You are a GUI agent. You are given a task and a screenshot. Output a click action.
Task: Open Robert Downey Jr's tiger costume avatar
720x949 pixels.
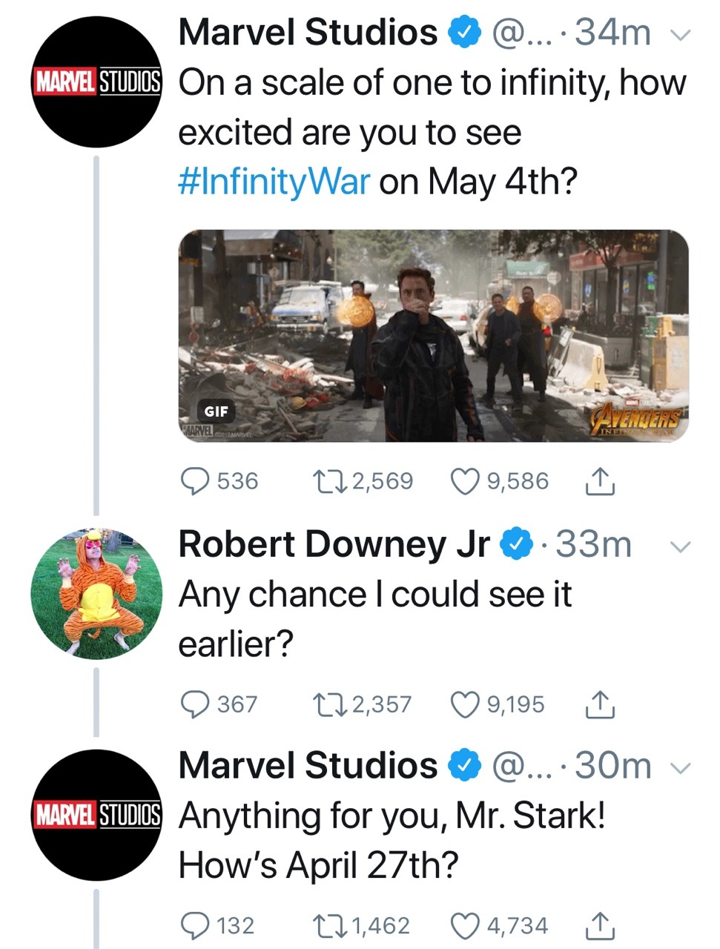coord(96,593)
